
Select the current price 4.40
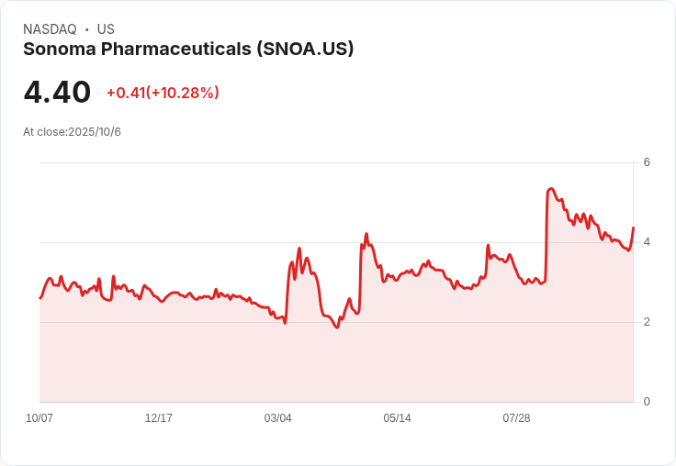point(57,93)
